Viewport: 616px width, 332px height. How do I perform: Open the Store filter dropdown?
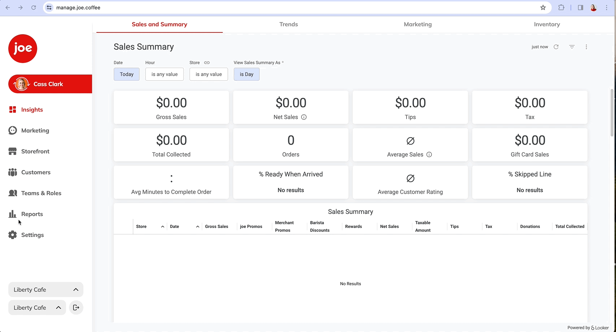tap(209, 74)
